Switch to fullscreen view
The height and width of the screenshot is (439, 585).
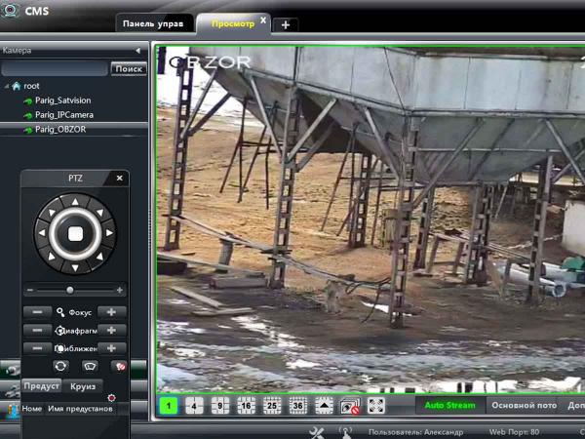tap(375, 406)
